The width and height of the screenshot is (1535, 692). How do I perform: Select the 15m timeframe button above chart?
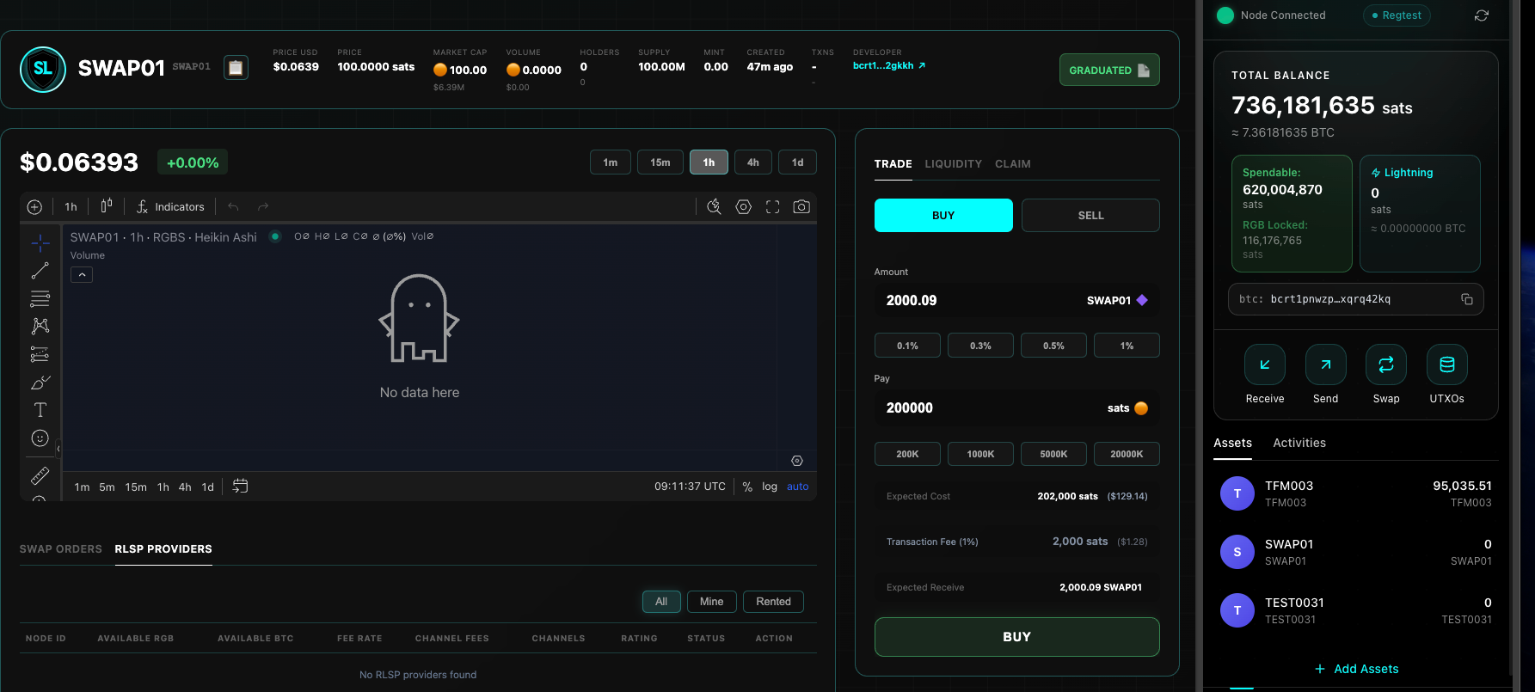click(x=660, y=162)
